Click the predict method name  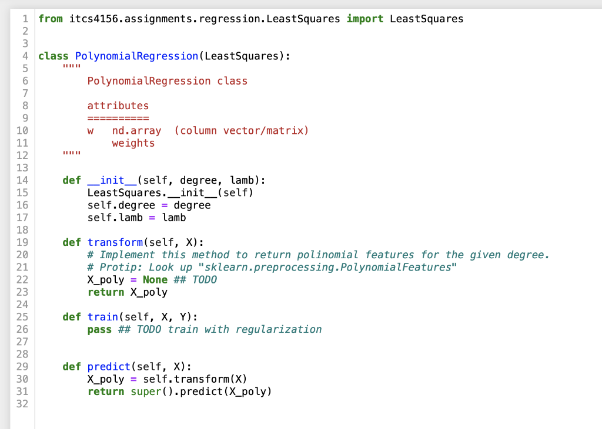(x=109, y=366)
